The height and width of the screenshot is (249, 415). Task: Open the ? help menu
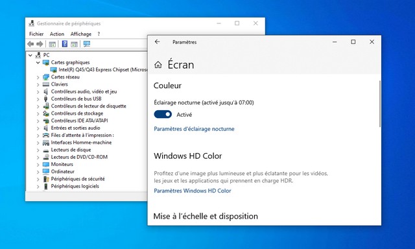[99, 34]
